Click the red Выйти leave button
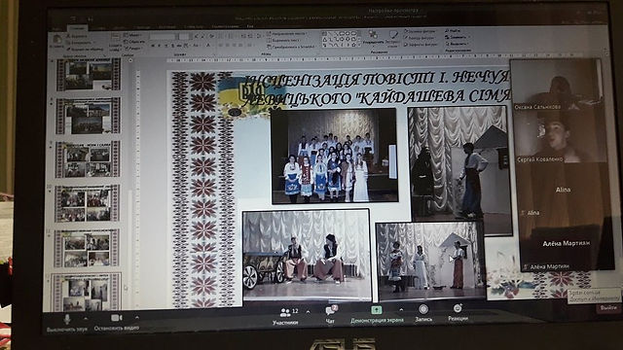623x350 pixels. (x=607, y=308)
